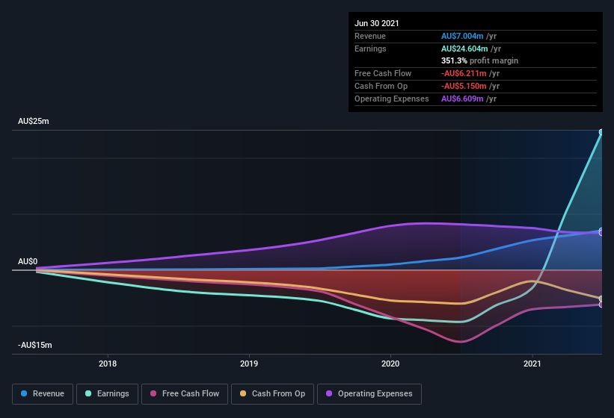Click the Cash From Op tooltip label

coord(381,86)
